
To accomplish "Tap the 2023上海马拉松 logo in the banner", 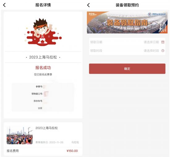I will 157,14.
